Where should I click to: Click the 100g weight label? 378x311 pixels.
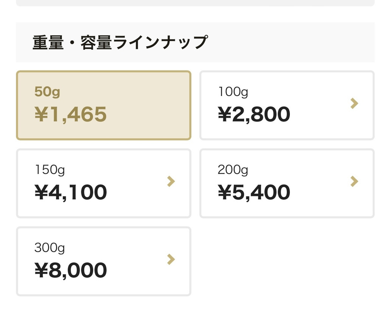(233, 92)
